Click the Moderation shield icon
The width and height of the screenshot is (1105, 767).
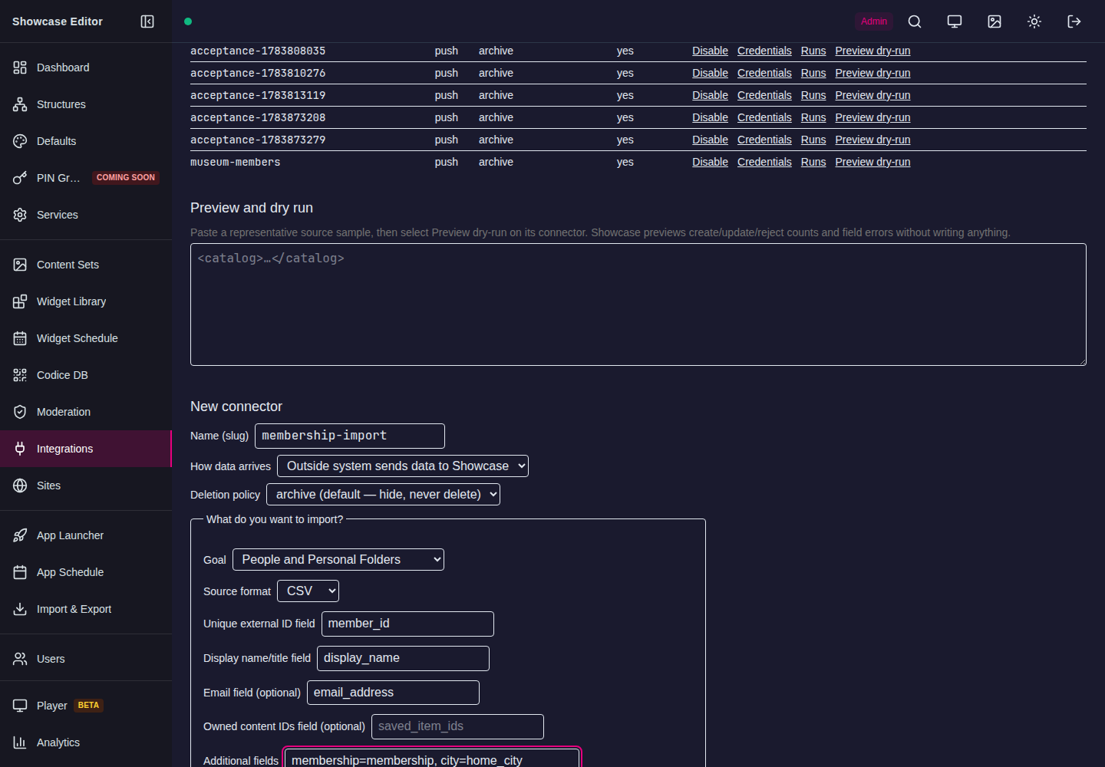click(x=20, y=412)
